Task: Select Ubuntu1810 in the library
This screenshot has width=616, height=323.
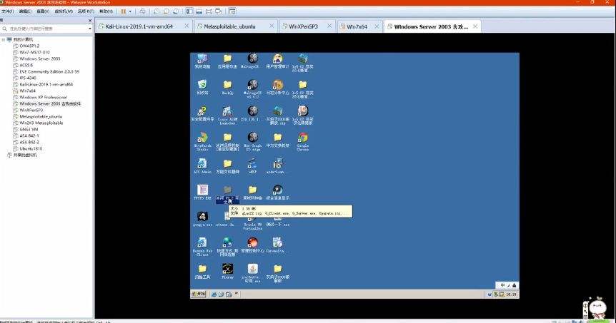Action: click(31, 148)
